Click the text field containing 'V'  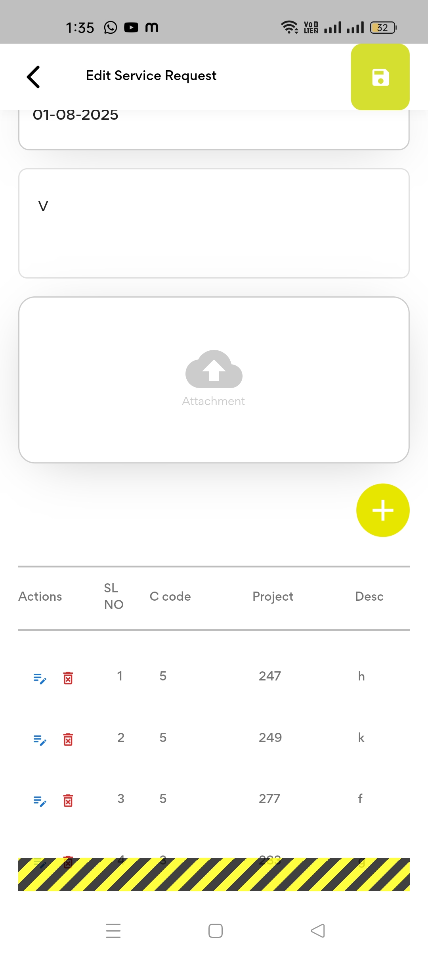(214, 223)
